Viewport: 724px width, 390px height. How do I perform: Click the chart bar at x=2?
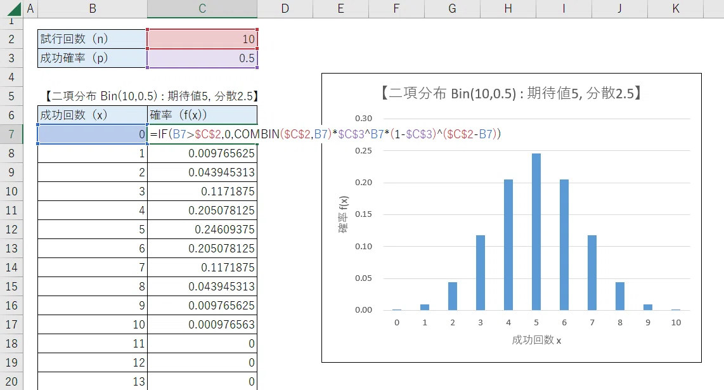point(453,296)
